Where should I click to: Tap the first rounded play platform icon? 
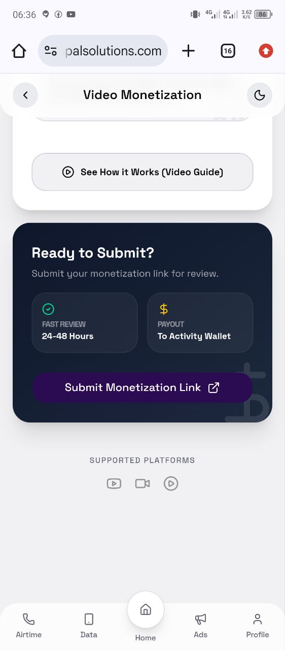pyautogui.click(x=114, y=483)
